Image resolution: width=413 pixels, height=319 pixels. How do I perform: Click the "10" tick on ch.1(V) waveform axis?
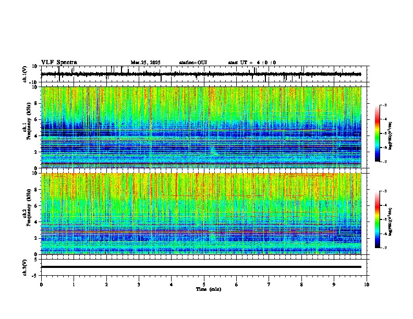35,66
